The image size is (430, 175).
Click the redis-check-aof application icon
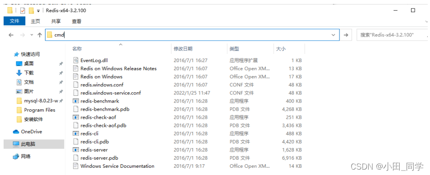(x=76, y=117)
